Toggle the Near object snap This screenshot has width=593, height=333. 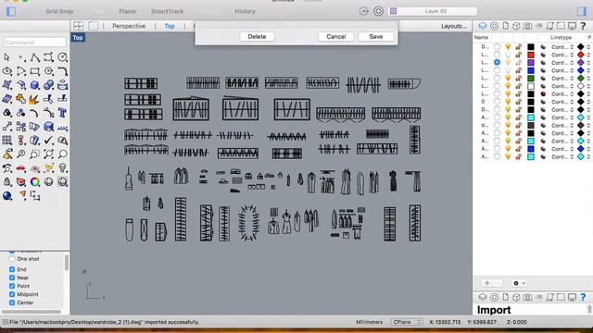[x=12, y=277]
